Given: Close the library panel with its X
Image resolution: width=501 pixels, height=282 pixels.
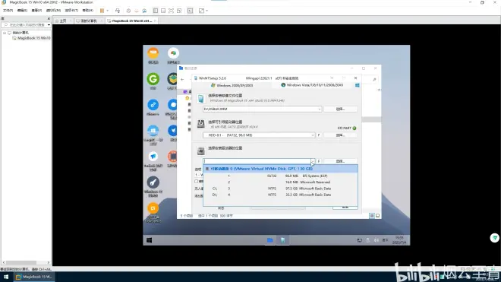Looking at the screenshot, I should click(49, 18).
